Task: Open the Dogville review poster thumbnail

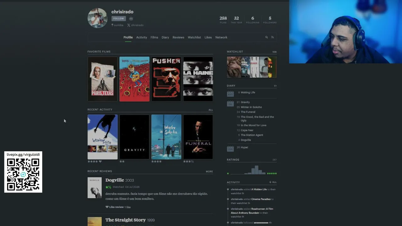Action: 95,188
